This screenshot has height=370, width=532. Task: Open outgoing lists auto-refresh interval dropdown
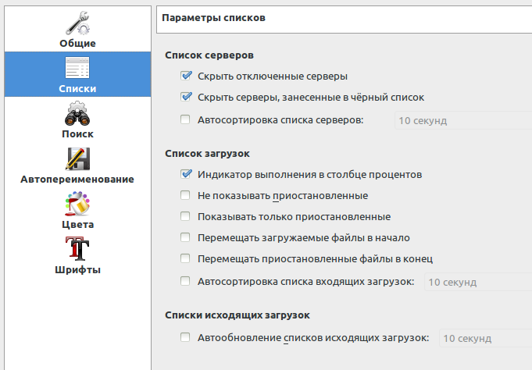point(486,338)
